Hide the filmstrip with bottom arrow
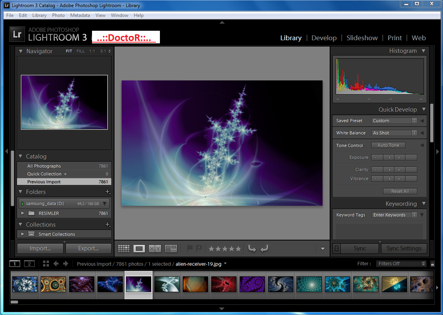Screen dimensions: 443x315 click(222, 309)
